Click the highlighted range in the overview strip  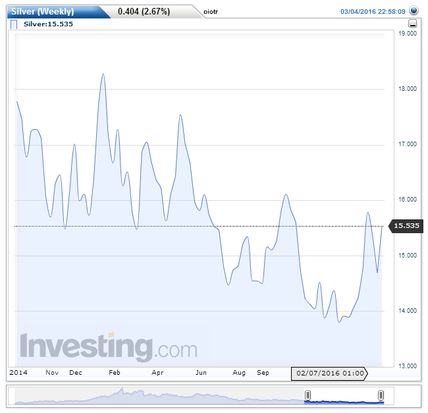[344, 395]
